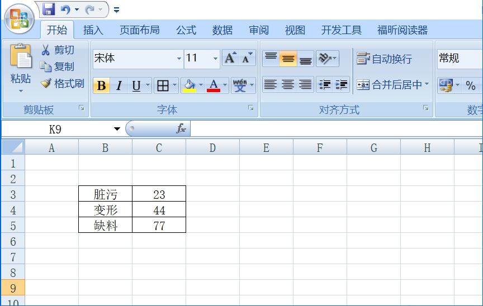Open the 福昕阅读器 tab
The width and height of the screenshot is (483, 306).
pyautogui.click(x=402, y=30)
